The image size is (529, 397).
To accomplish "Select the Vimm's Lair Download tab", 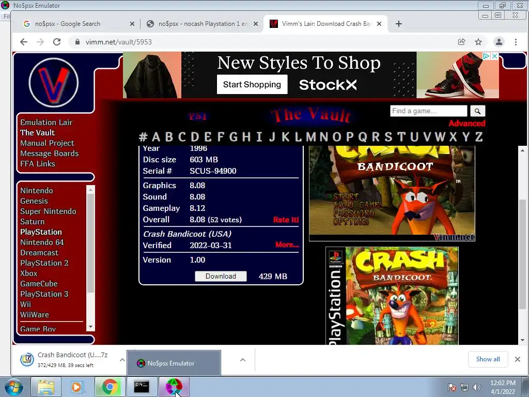I will pos(325,24).
